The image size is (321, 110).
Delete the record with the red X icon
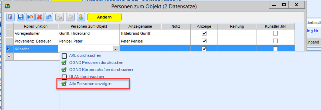[39, 17]
